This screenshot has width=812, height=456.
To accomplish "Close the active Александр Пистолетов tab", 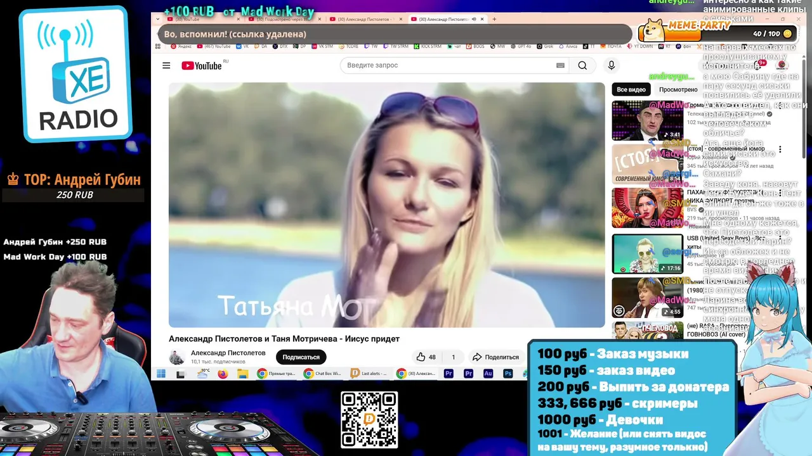I will tap(482, 19).
